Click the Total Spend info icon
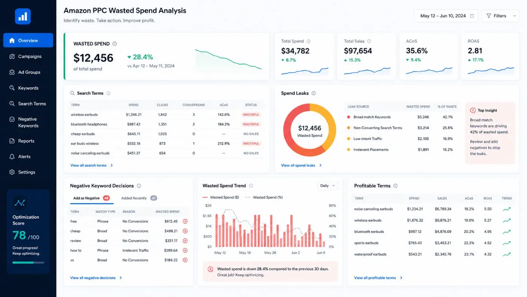This screenshot has width=527, height=297. (308, 41)
